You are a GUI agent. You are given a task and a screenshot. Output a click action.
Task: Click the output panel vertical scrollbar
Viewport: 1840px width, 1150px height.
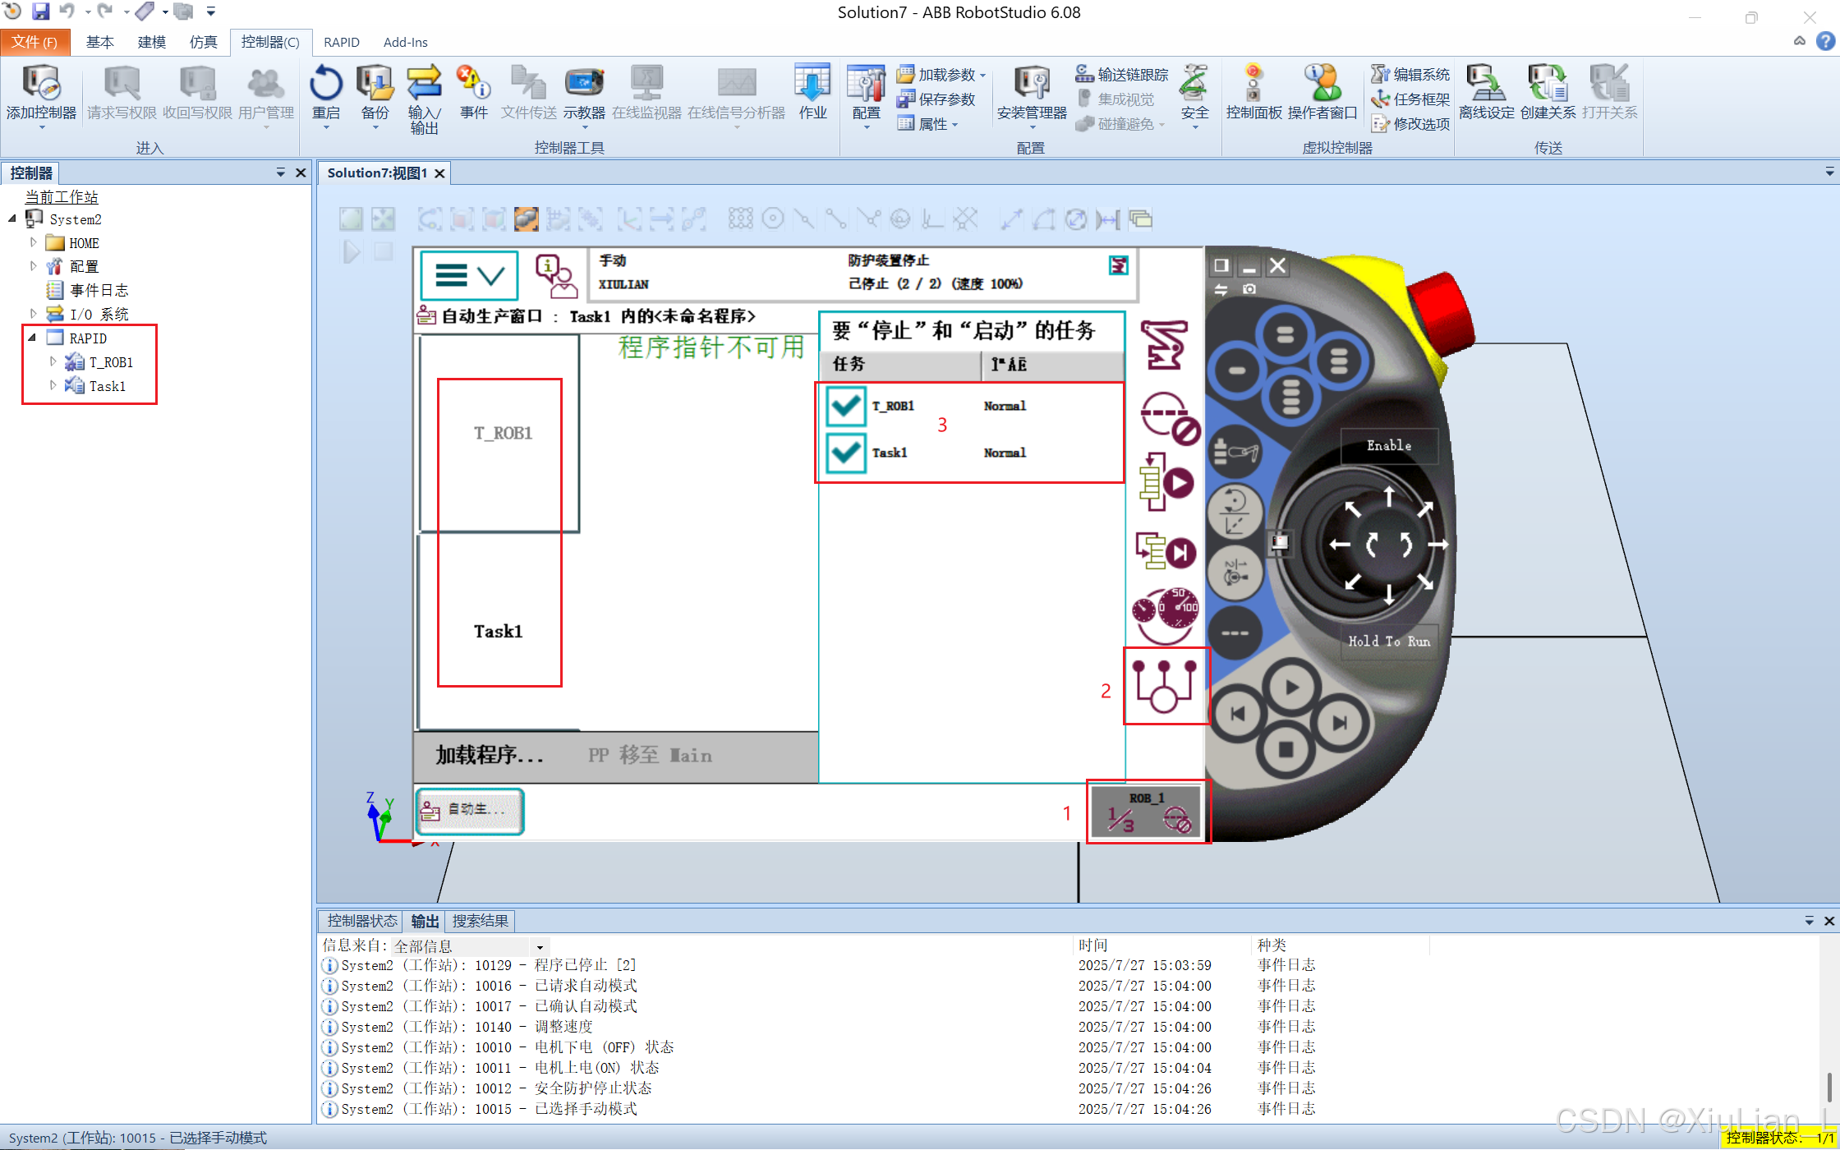(x=1829, y=1086)
